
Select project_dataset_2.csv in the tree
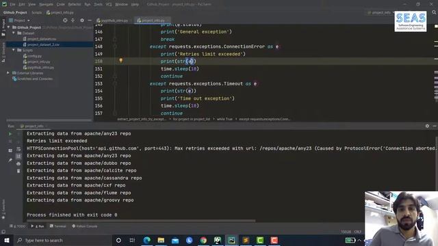click(43, 44)
